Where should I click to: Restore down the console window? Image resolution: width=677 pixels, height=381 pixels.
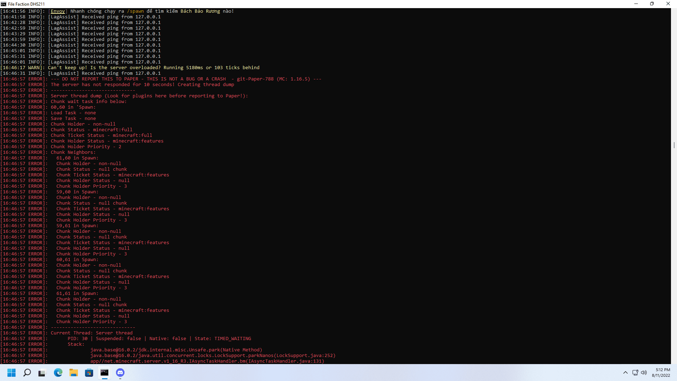652,4
